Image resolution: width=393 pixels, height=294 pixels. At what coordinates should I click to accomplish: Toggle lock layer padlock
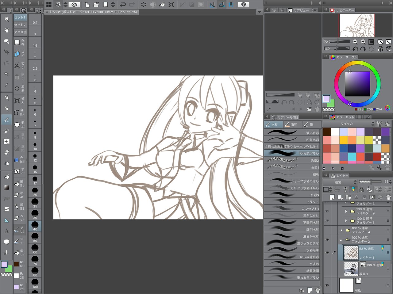click(x=361, y=189)
